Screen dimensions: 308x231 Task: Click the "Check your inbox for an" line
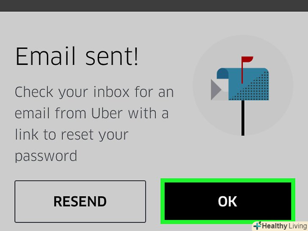[94, 92]
